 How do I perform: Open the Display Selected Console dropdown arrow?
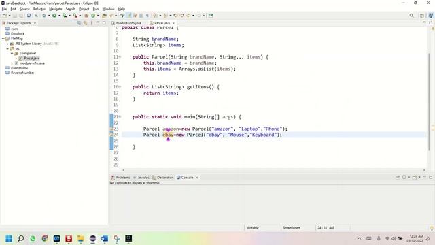(x=409, y=177)
